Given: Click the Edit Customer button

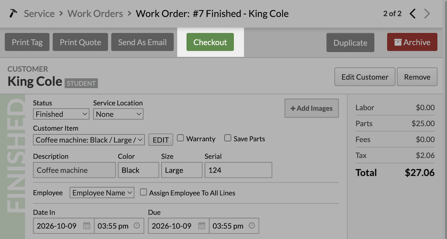Looking at the screenshot, I should tap(365, 77).
